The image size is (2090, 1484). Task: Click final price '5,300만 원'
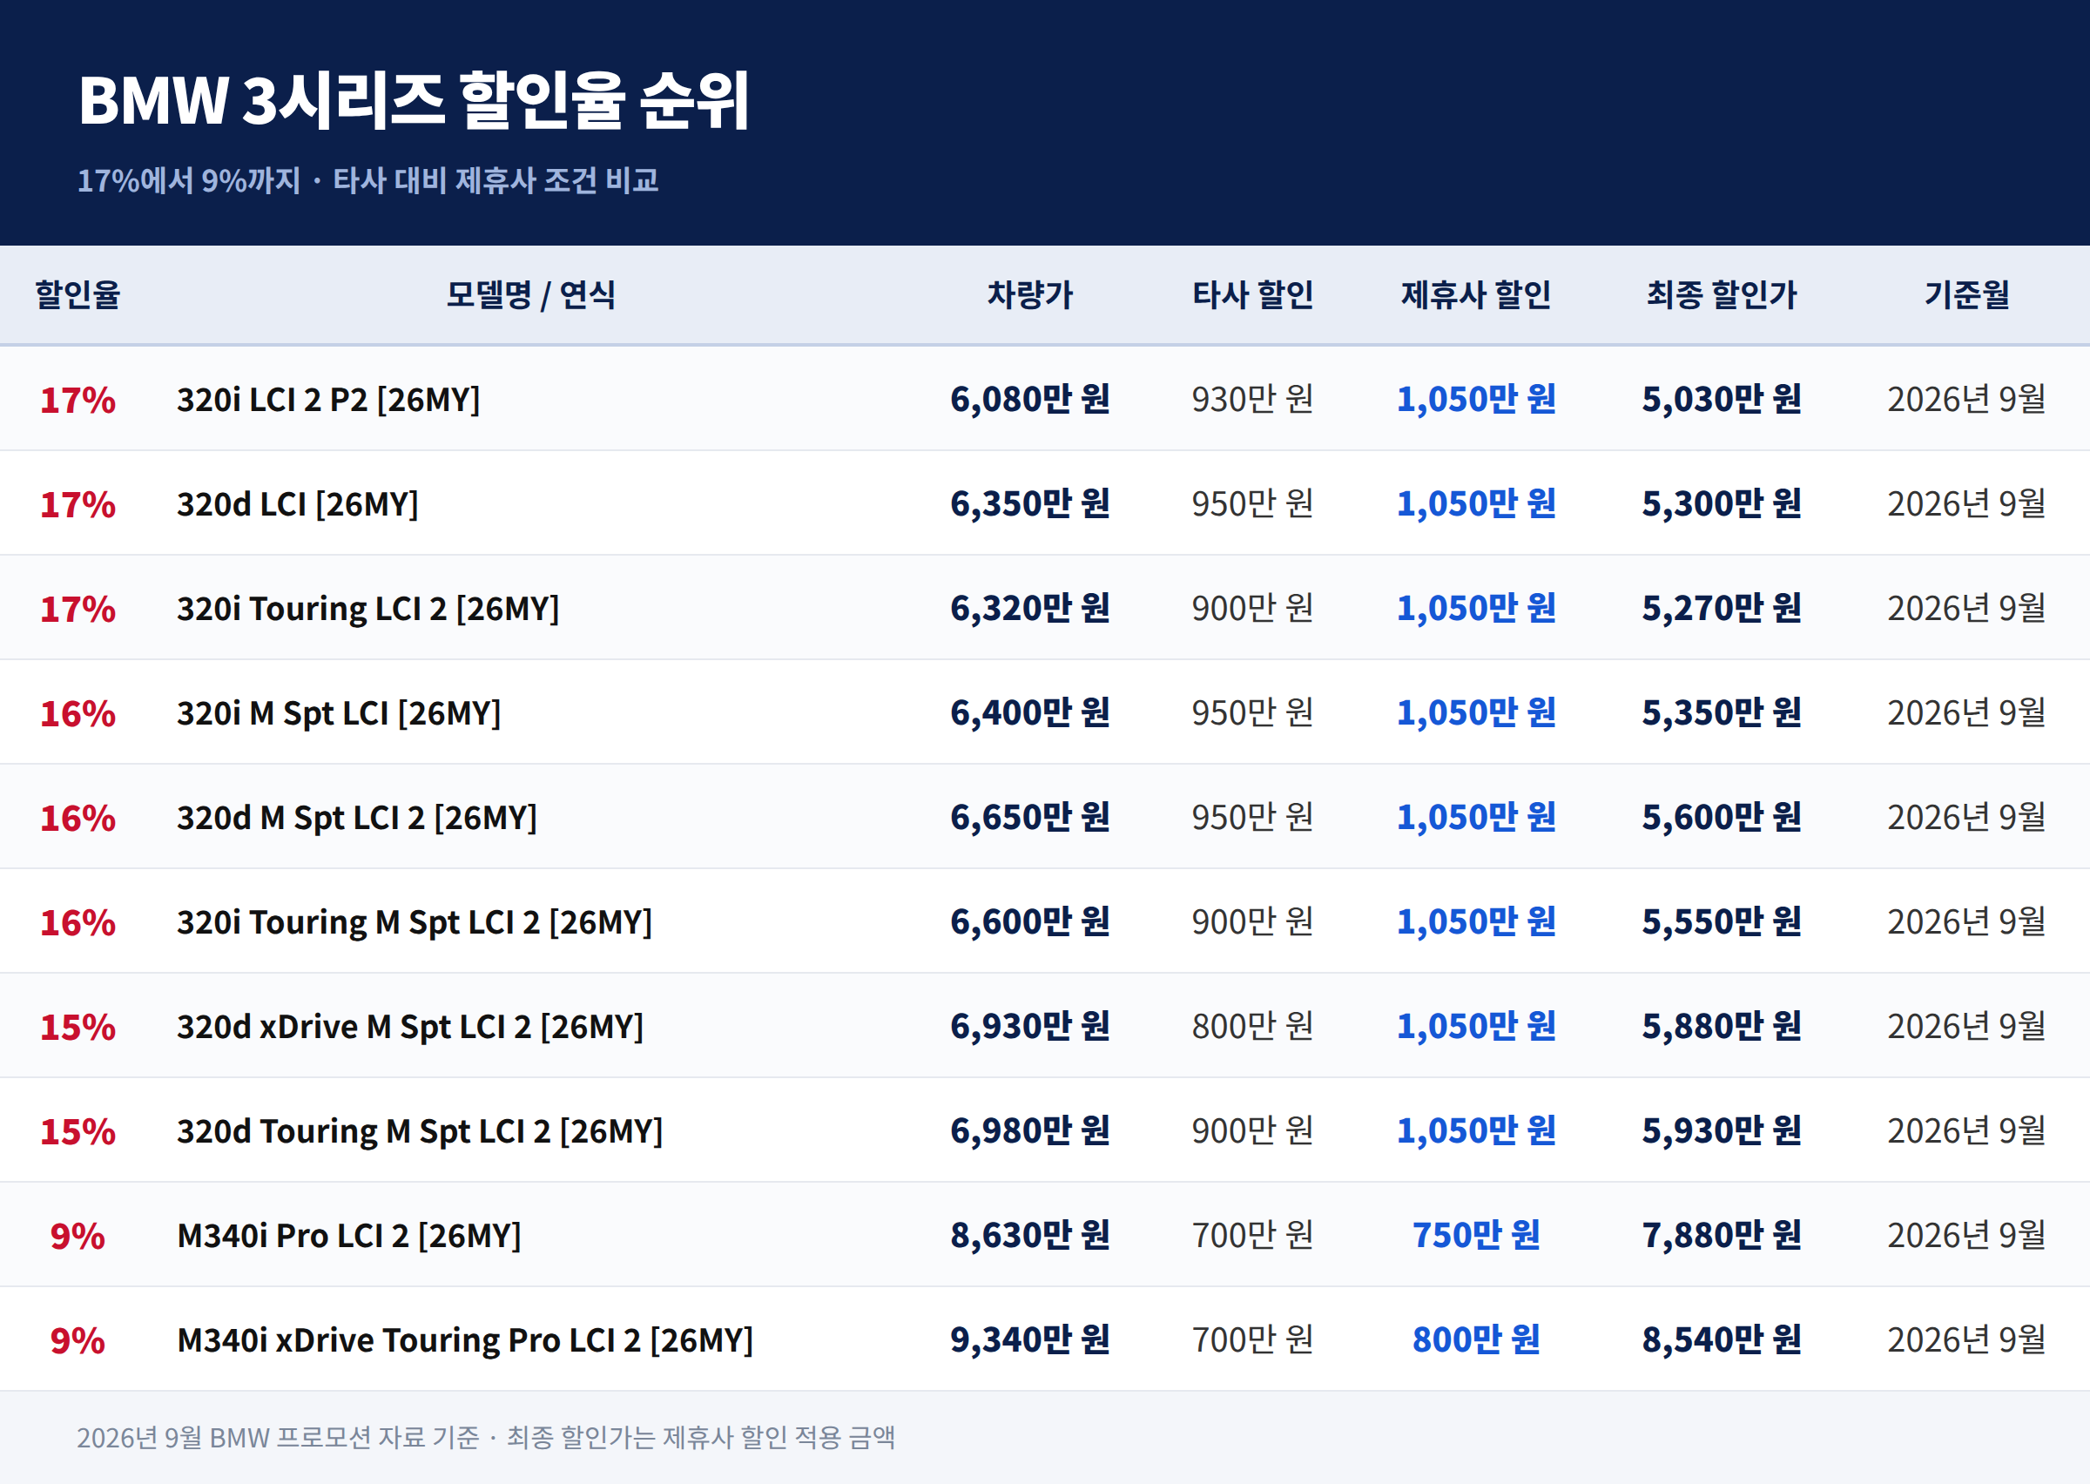1721,503
